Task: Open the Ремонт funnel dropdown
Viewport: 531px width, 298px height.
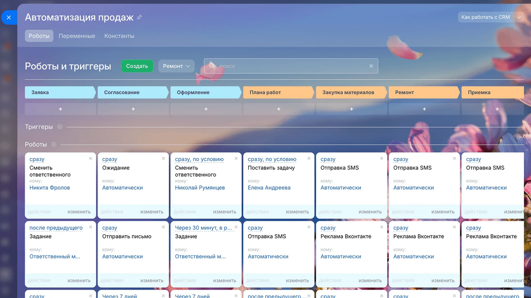Action: tap(176, 66)
